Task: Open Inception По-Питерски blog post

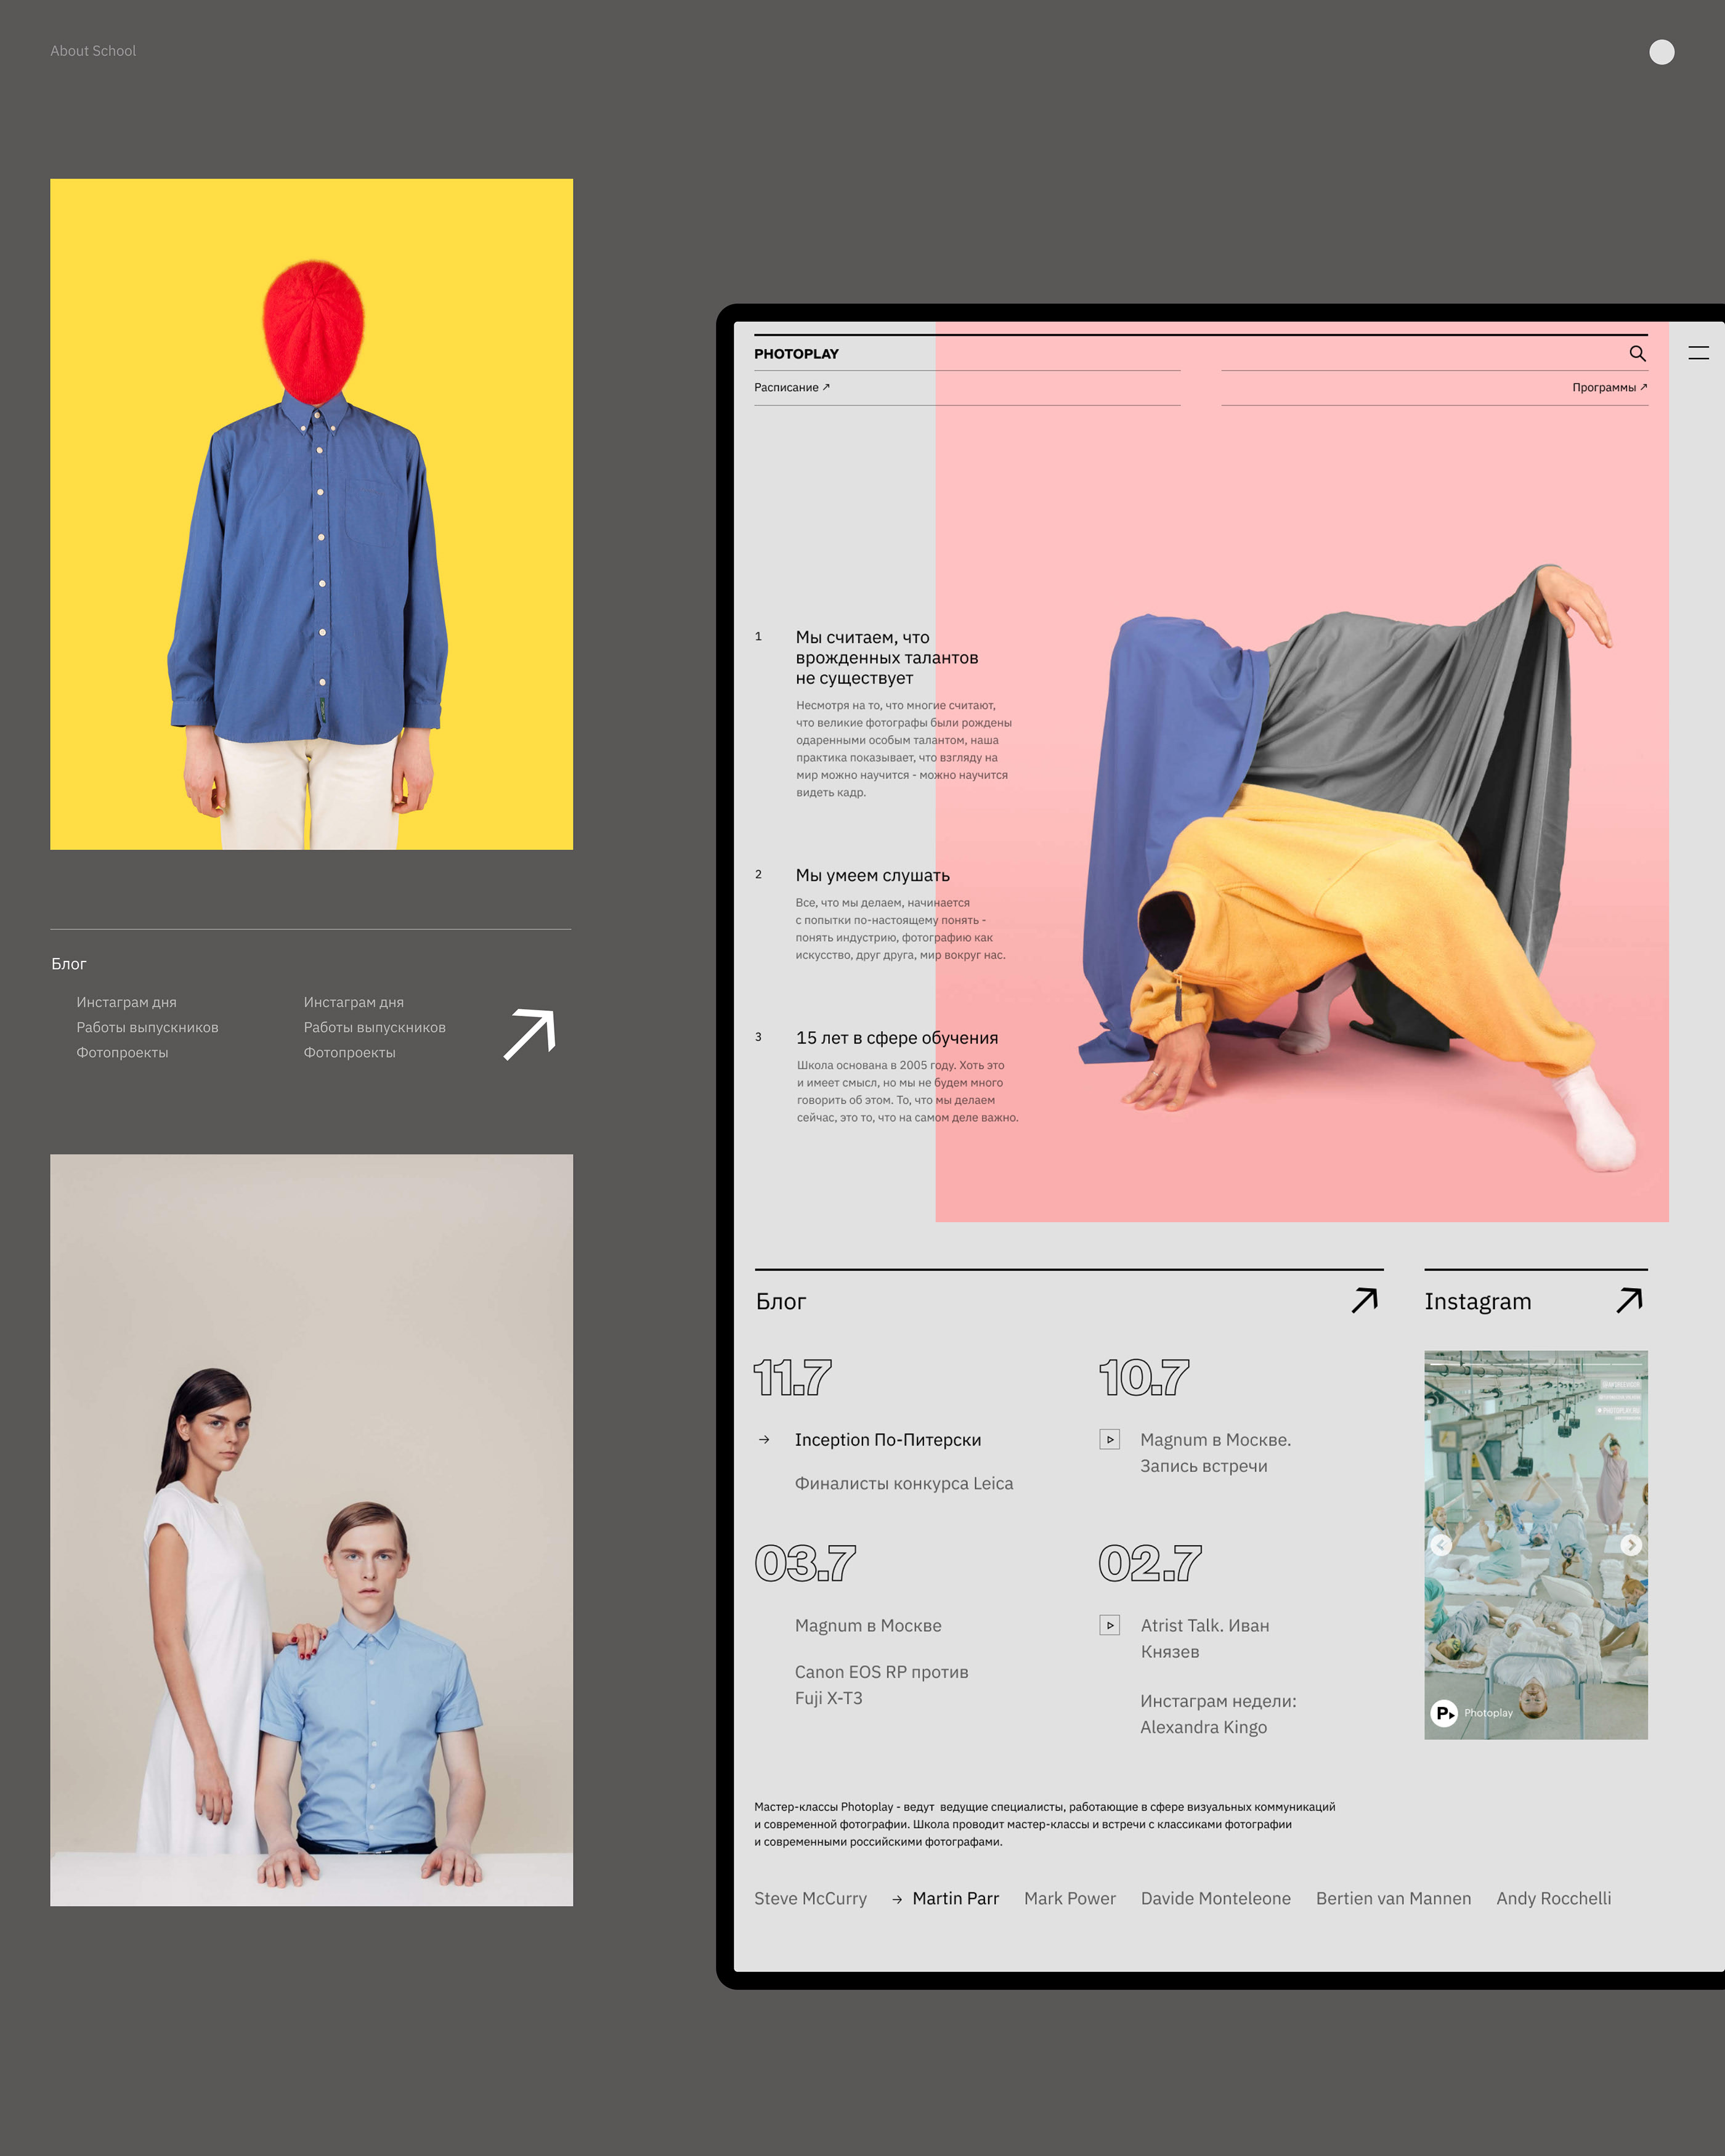Action: click(x=887, y=1439)
